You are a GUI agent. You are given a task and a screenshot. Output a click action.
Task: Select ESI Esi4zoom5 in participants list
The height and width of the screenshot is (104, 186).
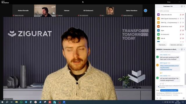coord(171,34)
